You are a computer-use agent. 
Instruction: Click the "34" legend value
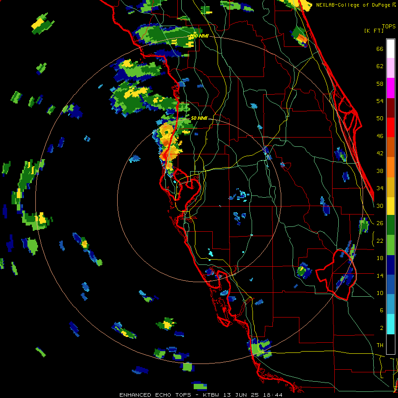[x=380, y=188]
